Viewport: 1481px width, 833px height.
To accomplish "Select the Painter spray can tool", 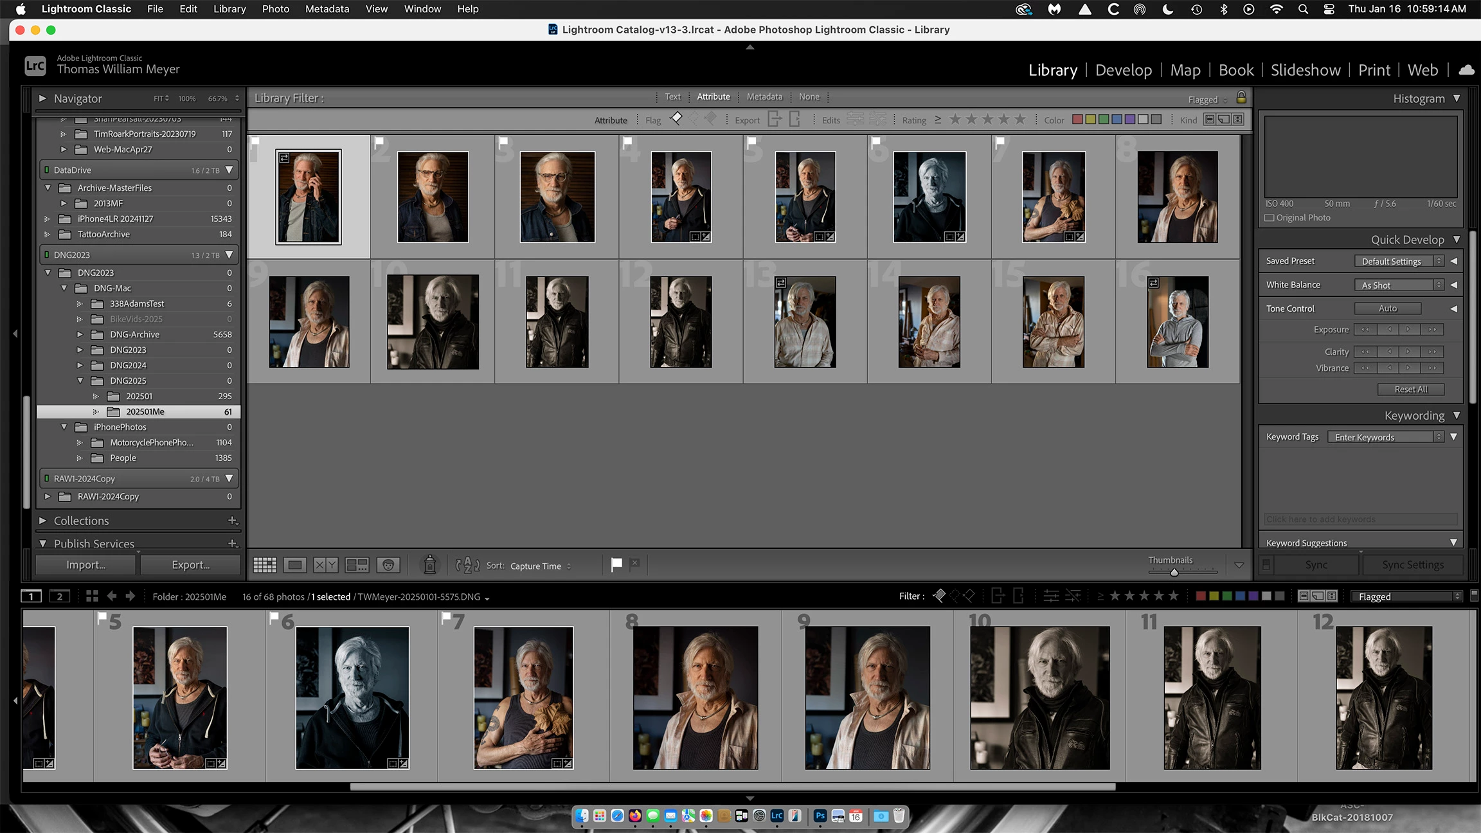I will (x=429, y=565).
